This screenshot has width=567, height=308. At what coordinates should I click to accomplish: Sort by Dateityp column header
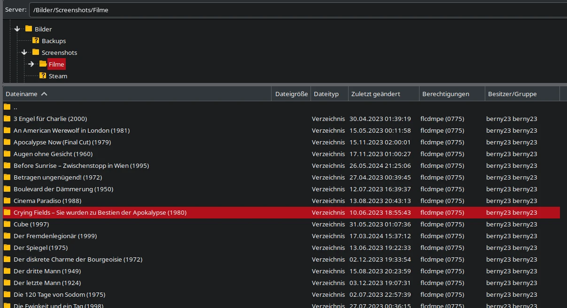(x=329, y=94)
